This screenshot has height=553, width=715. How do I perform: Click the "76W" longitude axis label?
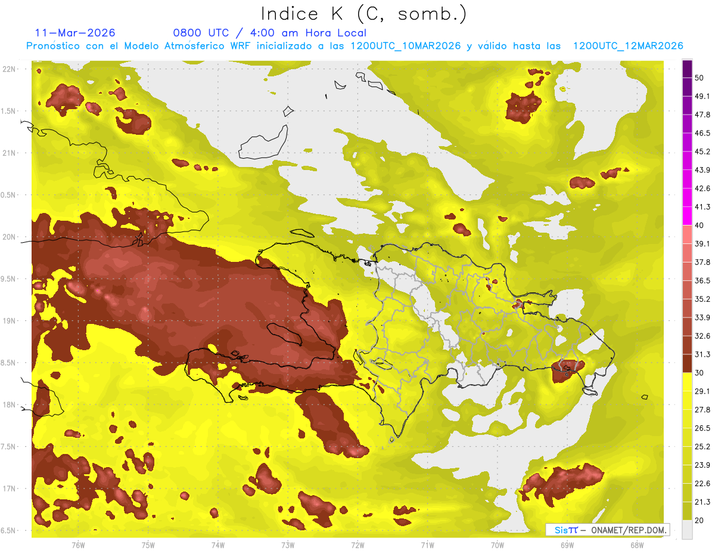(78, 546)
